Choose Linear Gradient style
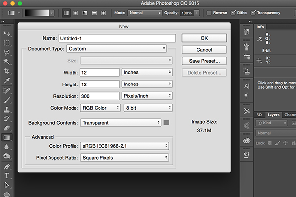Image resolution: width=296 pixels, height=197 pixels. pos(66,13)
